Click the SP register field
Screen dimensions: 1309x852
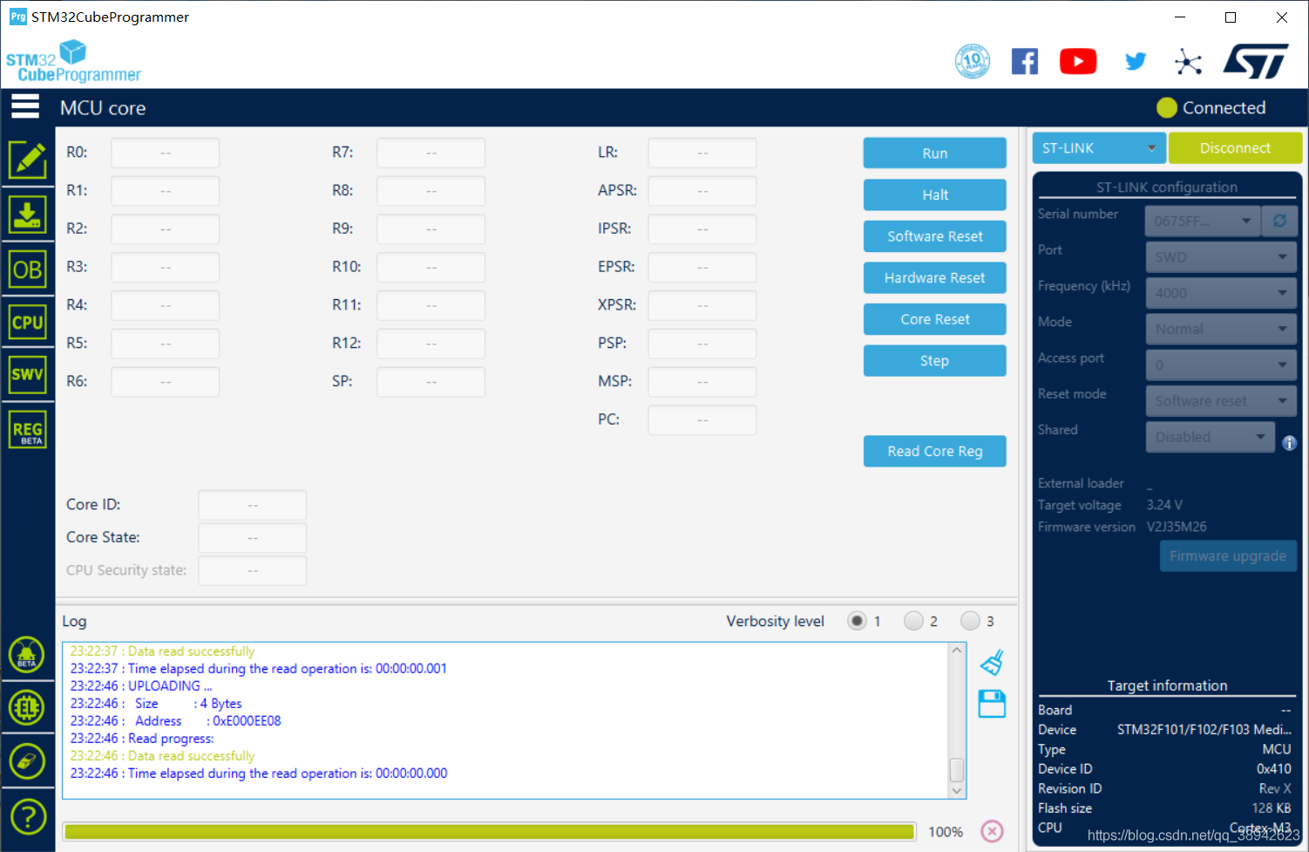(431, 382)
